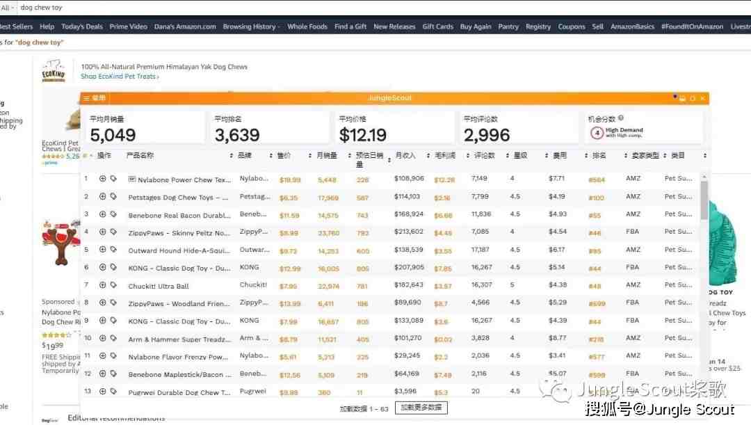Click the High Demand opportunity score badge
The width and height of the screenshot is (751, 425).
click(x=617, y=133)
